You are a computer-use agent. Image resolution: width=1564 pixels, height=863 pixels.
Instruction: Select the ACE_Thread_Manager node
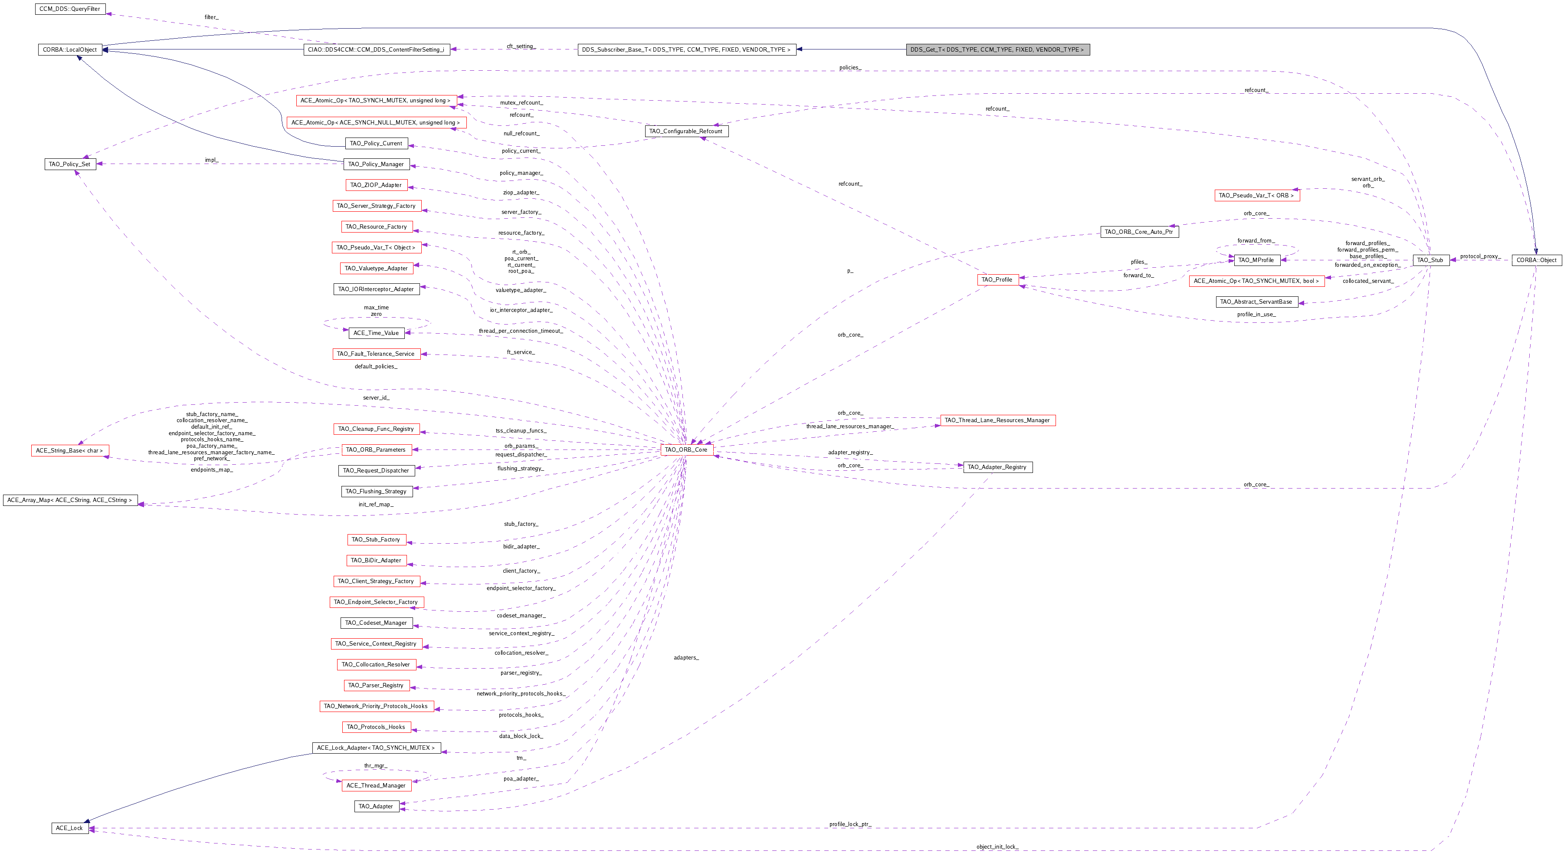click(x=376, y=786)
